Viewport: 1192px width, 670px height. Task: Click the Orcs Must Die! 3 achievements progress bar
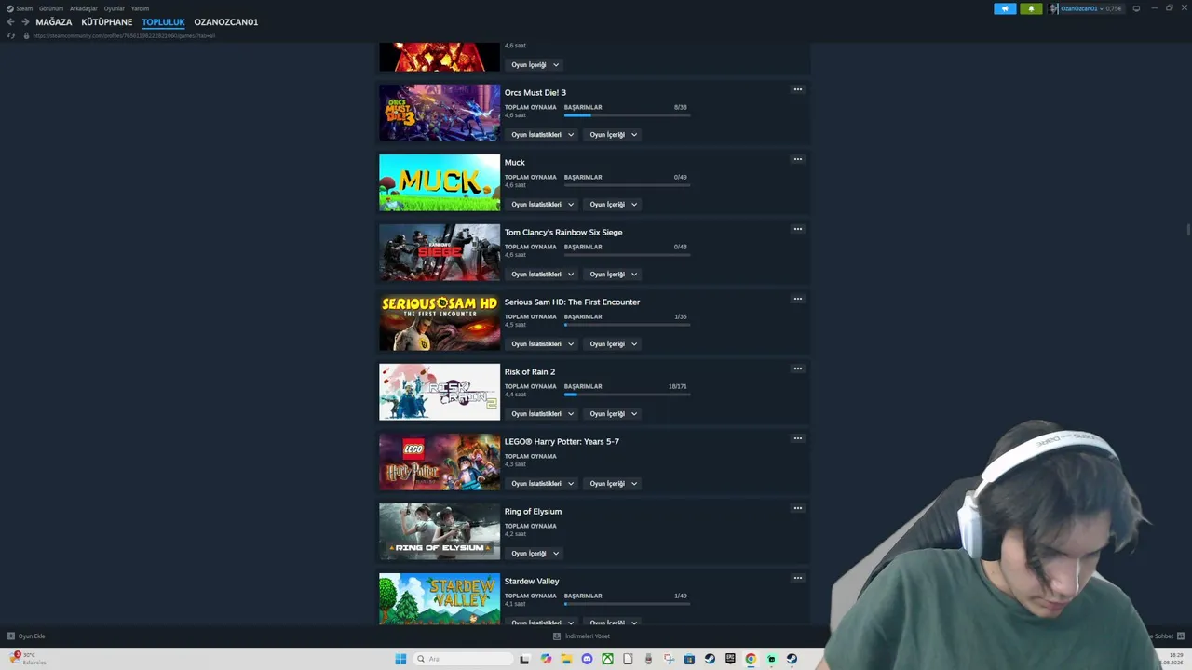pyautogui.click(x=627, y=115)
